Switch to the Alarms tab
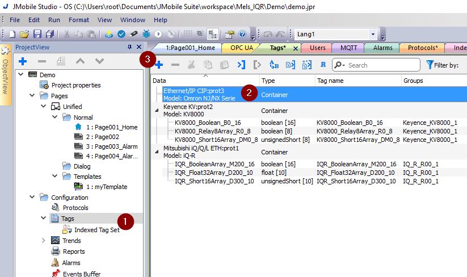467x277 pixels. (382, 48)
